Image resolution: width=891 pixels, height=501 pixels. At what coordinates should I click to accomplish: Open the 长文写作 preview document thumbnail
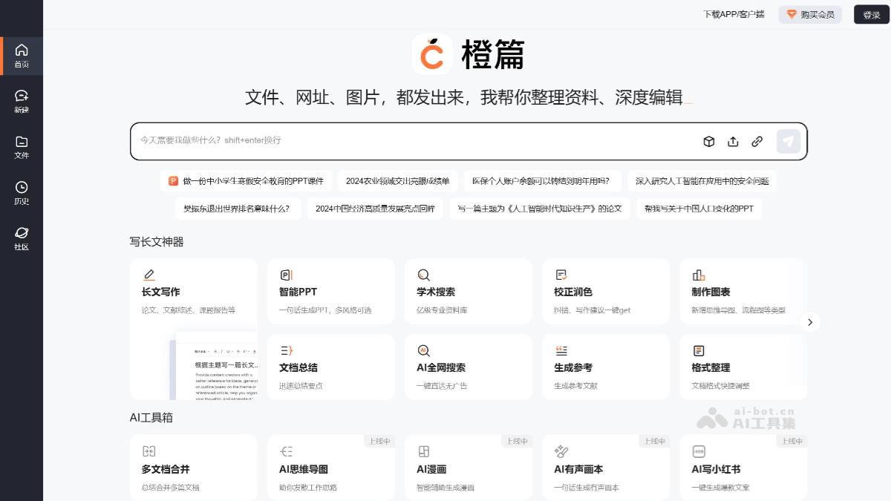pos(215,367)
